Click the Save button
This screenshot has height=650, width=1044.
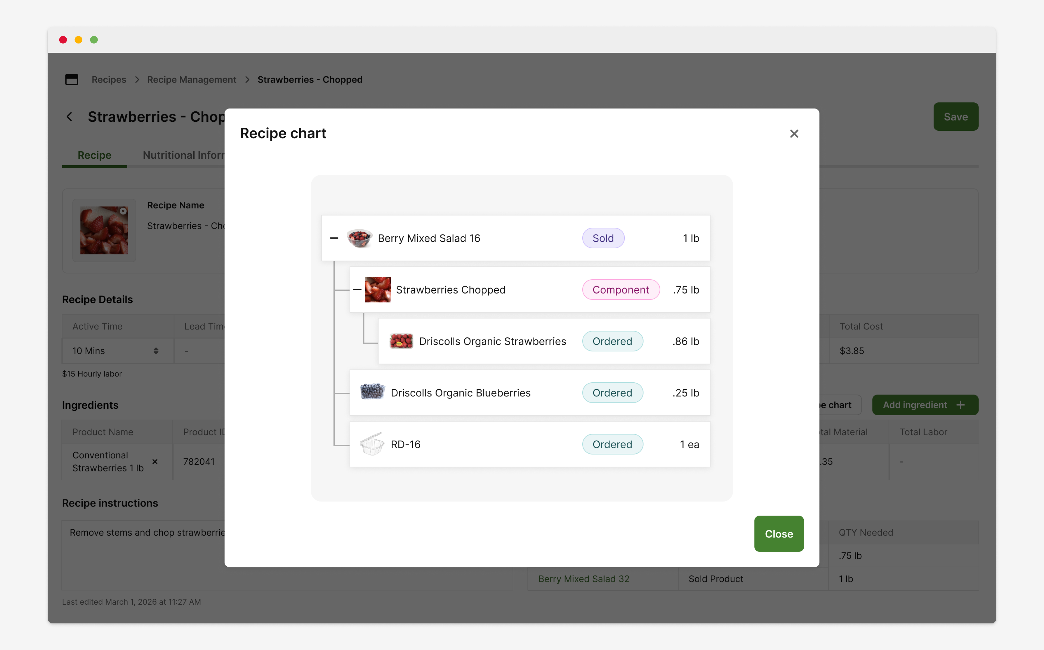coord(955,117)
